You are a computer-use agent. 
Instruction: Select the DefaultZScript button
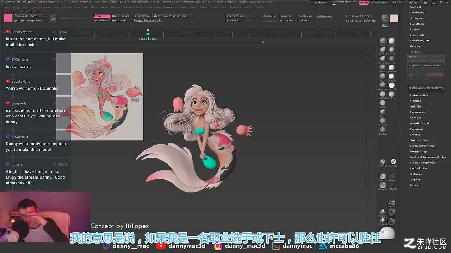coord(380,2)
